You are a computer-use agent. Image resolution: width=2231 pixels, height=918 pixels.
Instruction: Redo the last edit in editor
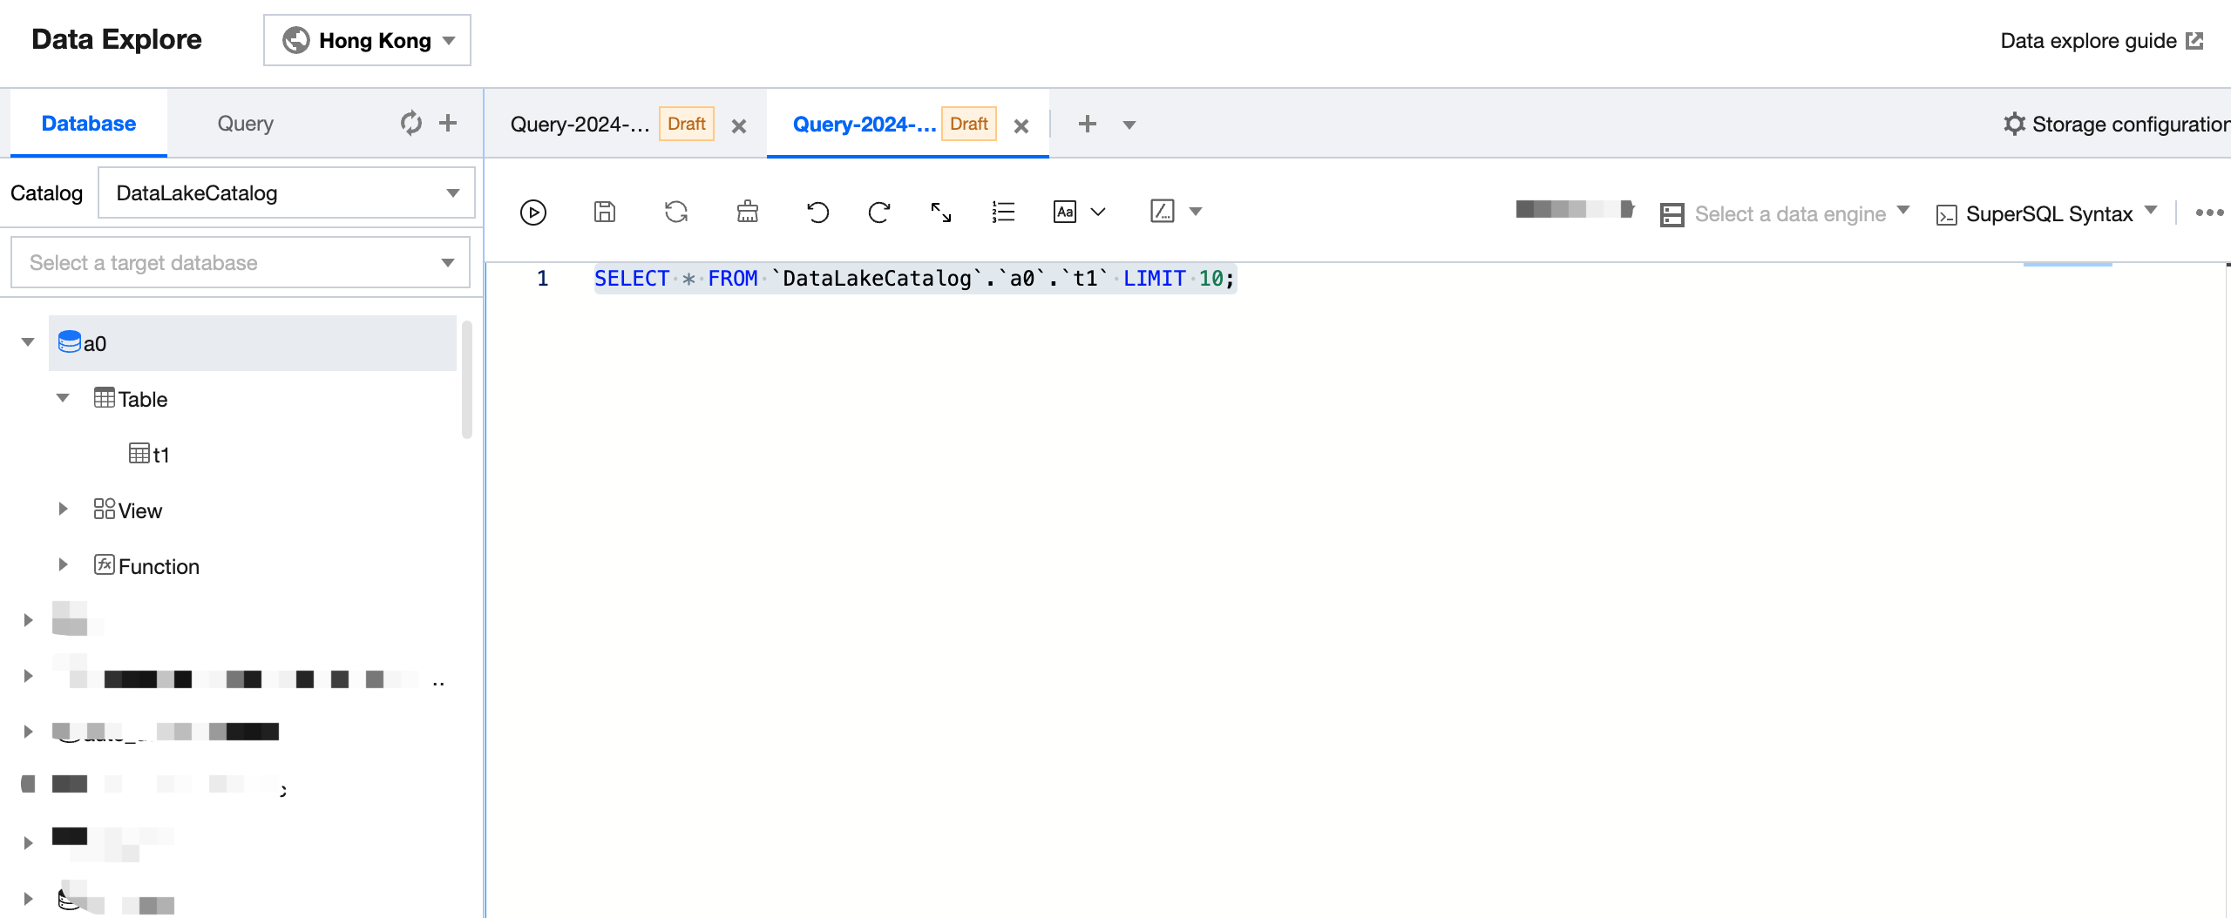[x=879, y=213]
